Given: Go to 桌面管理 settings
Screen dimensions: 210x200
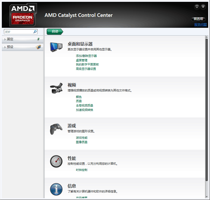Looking at the screenshot, I should 82,60.
